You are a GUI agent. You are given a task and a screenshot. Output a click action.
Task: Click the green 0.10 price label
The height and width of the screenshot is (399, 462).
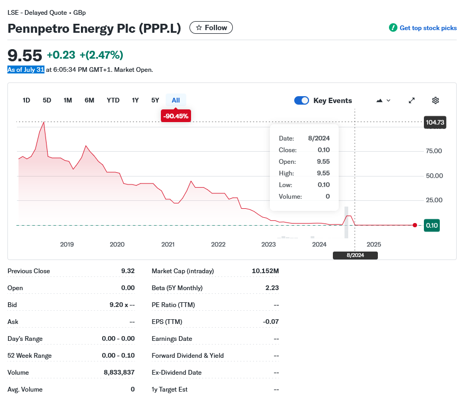point(432,226)
